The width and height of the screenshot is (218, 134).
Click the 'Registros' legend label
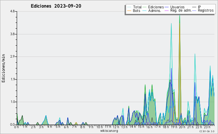206,11
